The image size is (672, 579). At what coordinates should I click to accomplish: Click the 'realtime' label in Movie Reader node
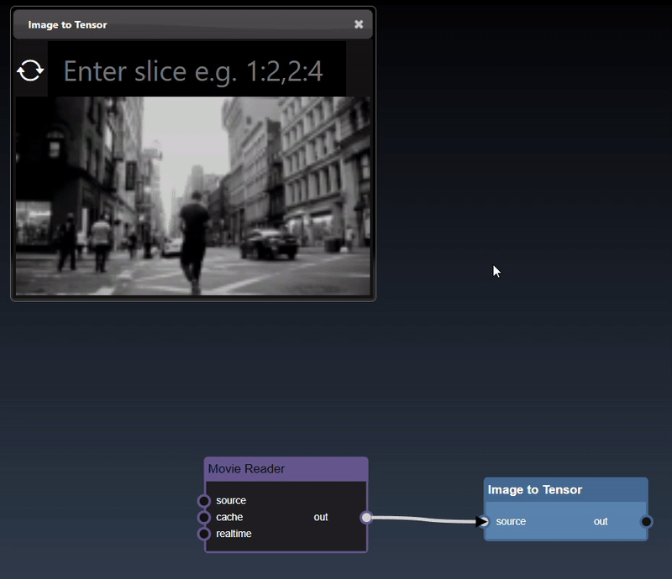pos(234,534)
